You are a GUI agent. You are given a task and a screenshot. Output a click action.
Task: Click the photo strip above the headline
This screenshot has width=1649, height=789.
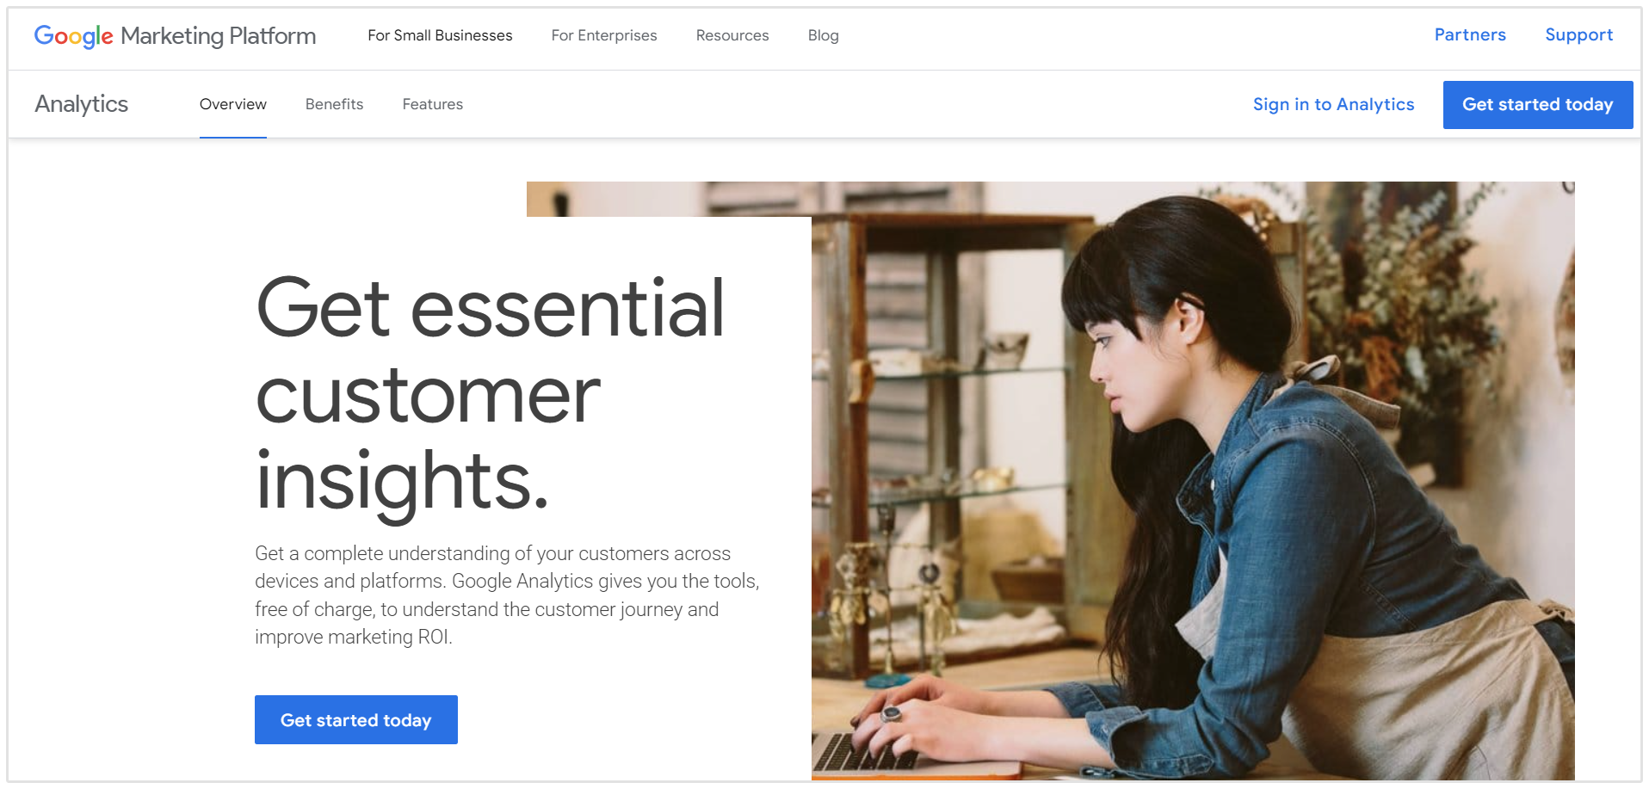(669, 199)
